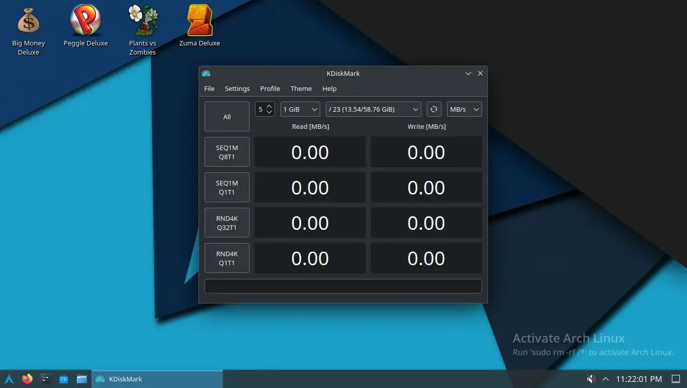Open the Big Money Deluxe desktop icon

point(28,30)
